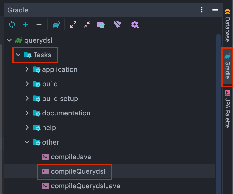
Task: Click the Reload All Gradle Projects icon
Action: point(12,25)
